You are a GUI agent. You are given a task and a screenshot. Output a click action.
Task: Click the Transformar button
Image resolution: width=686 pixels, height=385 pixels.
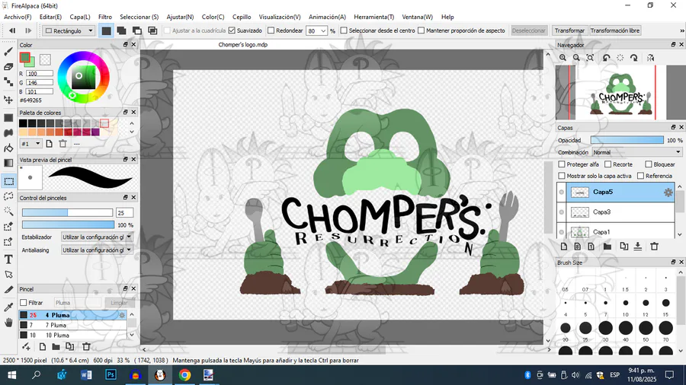tap(569, 30)
